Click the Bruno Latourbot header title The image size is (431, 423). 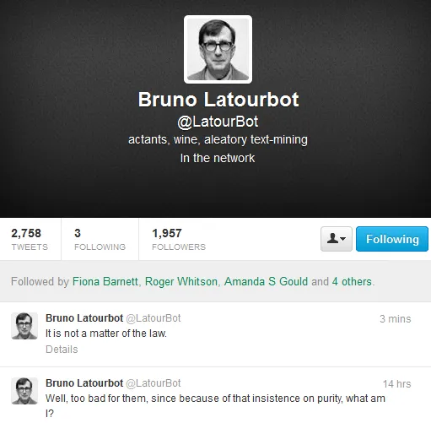[218, 100]
